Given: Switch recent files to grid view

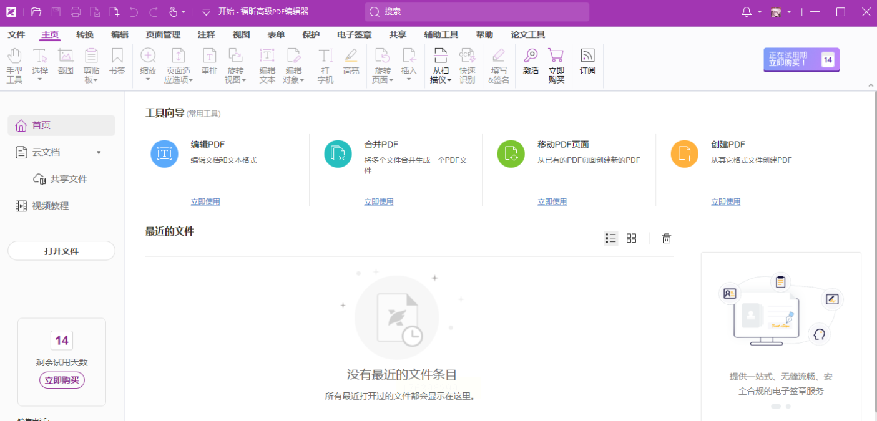Looking at the screenshot, I should point(631,238).
